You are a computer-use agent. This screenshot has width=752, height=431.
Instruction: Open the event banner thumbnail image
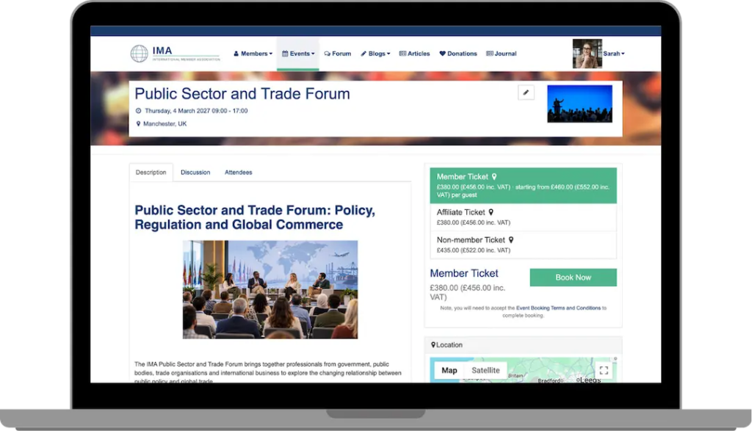click(x=579, y=104)
